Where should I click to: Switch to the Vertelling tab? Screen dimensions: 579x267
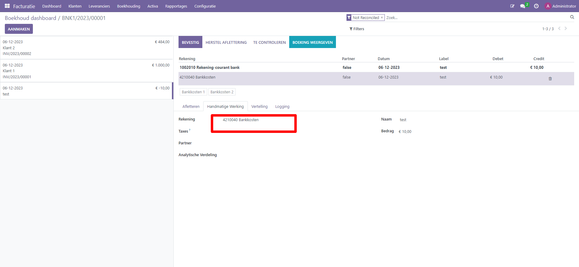click(x=259, y=106)
